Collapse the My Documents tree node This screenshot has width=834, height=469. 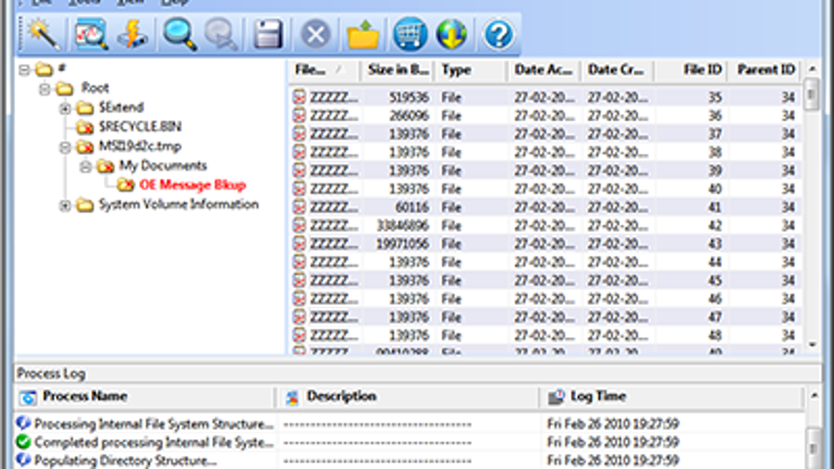pyautogui.click(x=85, y=166)
